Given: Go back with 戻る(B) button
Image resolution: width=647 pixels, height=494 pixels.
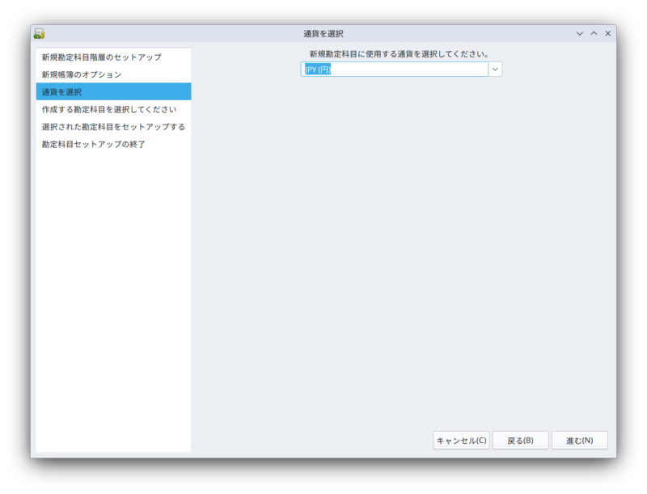Looking at the screenshot, I should point(520,441).
